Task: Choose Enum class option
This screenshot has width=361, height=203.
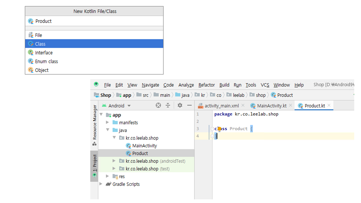Action: pos(46,61)
